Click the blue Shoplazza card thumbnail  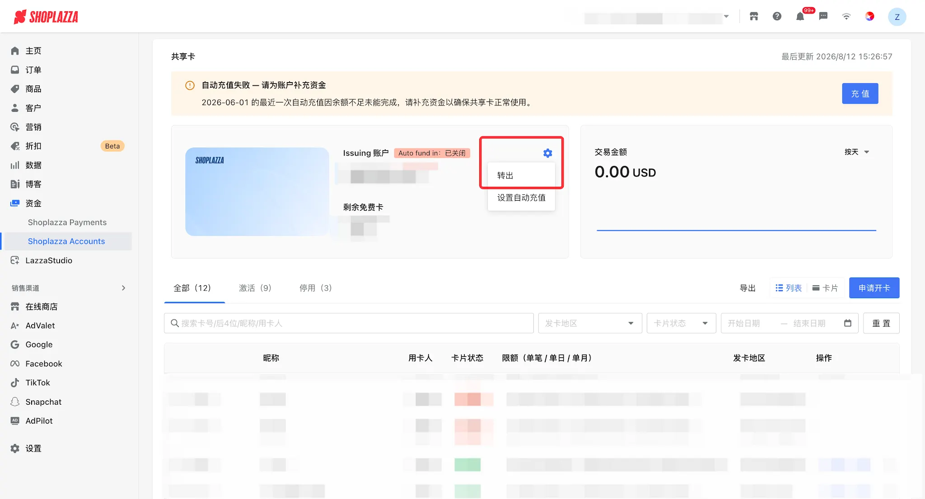point(257,191)
